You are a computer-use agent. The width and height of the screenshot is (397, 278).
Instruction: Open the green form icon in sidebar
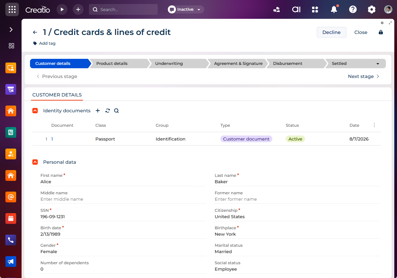[11, 132]
